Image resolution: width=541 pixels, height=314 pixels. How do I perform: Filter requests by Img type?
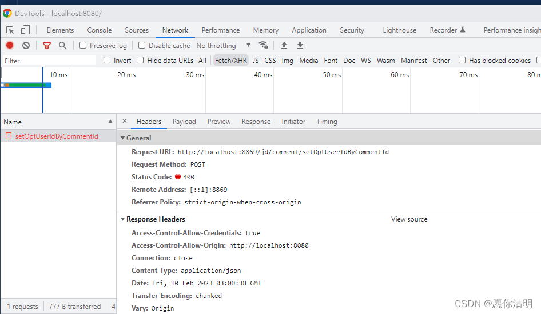[x=288, y=61]
